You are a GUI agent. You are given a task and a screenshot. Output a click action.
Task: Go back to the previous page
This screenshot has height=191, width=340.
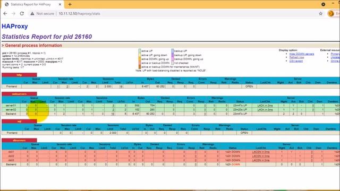click(5, 13)
